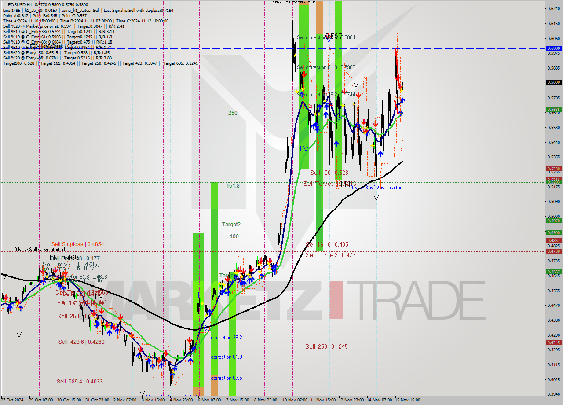Click the red 0.5280 price axis label
The width and height of the screenshot is (563, 405).
coord(553,169)
